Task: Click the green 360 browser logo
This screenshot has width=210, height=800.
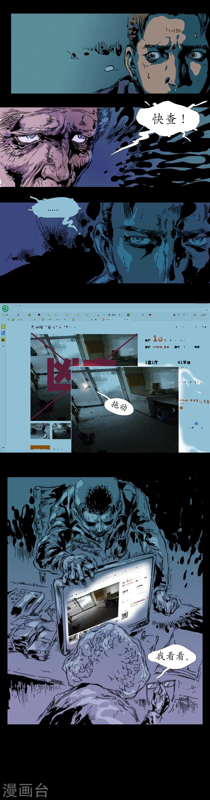Action: pyautogui.click(x=5, y=308)
